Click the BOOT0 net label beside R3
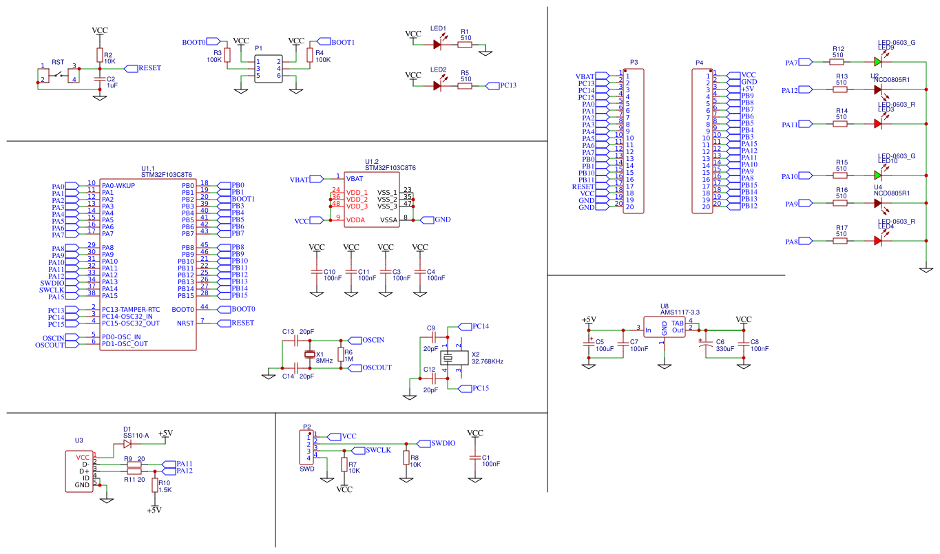The image size is (940, 554). 200,41
